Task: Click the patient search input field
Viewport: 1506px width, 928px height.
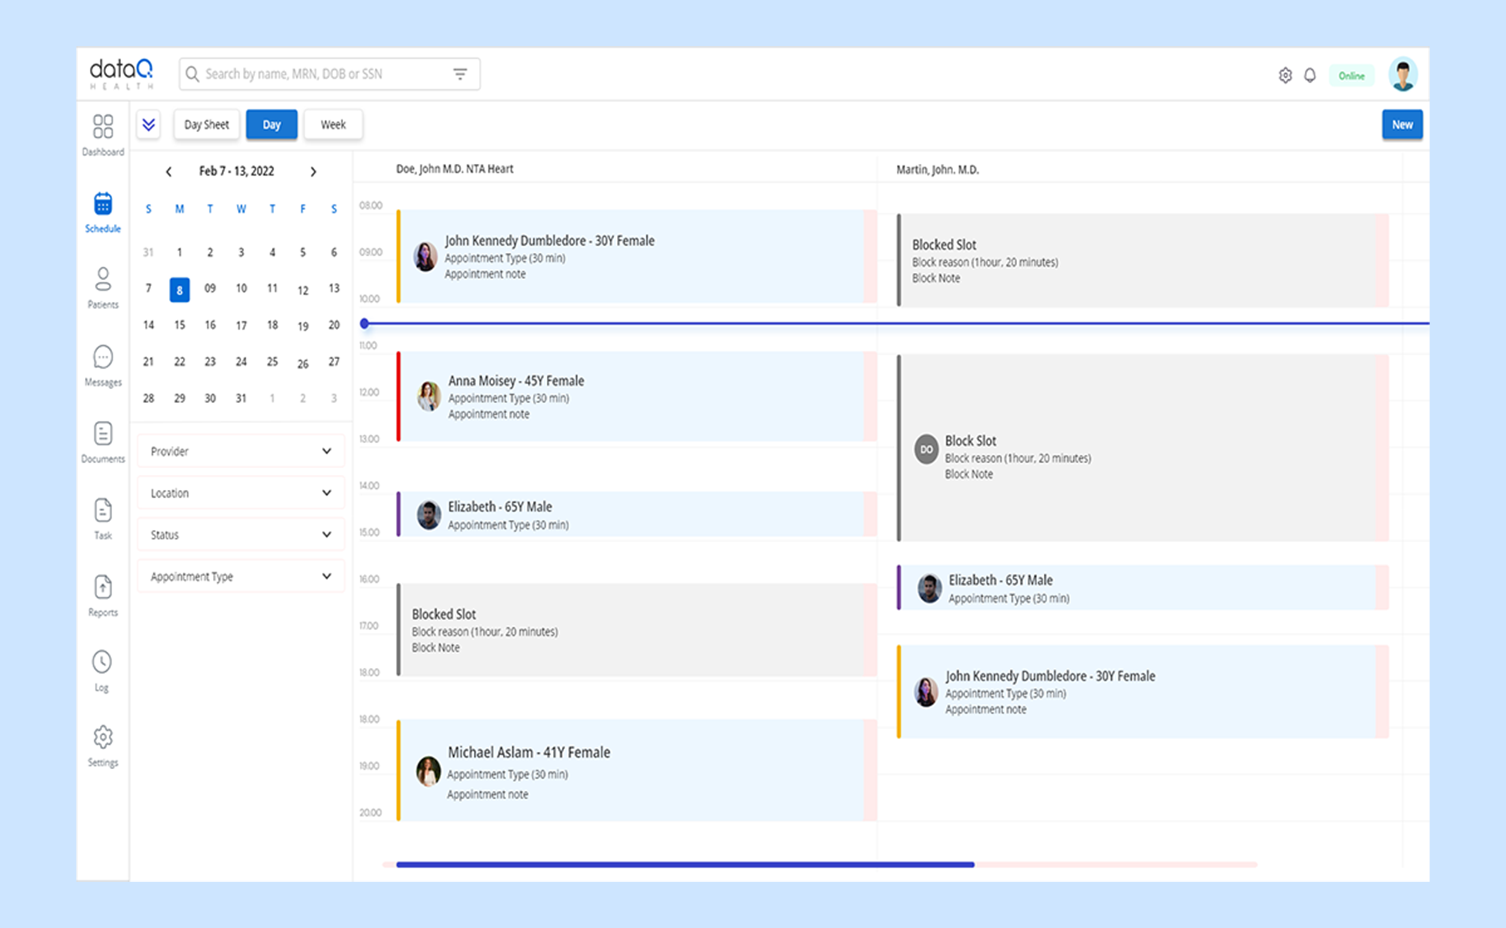Action: [319, 74]
